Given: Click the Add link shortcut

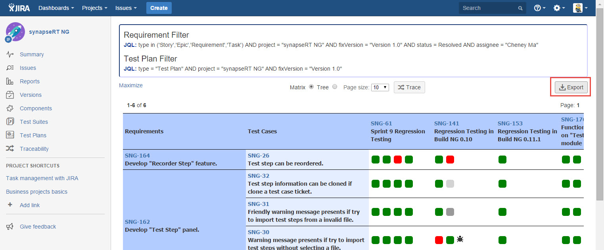Looking at the screenshot, I should pyautogui.click(x=30, y=205).
